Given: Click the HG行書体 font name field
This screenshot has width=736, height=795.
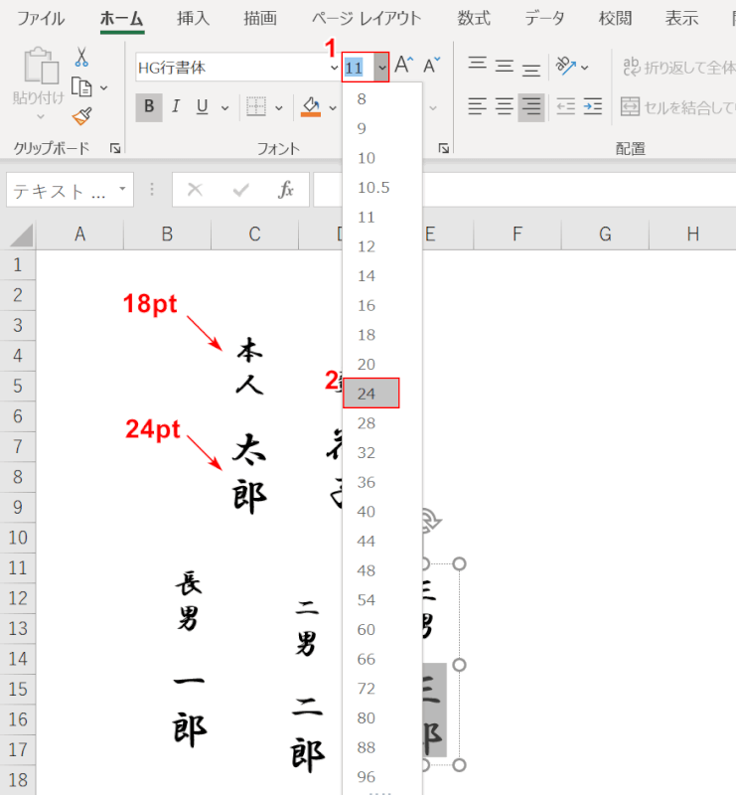Looking at the screenshot, I should pos(232,67).
